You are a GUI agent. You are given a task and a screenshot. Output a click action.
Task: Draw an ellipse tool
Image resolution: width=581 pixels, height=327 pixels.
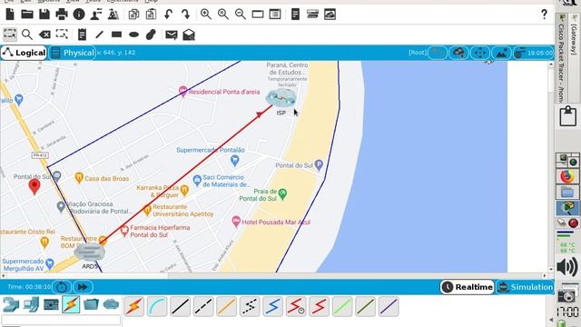[x=133, y=35]
